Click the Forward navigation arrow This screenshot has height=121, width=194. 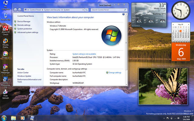point(19,10)
